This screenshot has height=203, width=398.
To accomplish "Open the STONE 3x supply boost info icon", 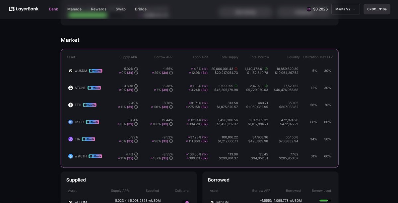I will [x=136, y=90].
